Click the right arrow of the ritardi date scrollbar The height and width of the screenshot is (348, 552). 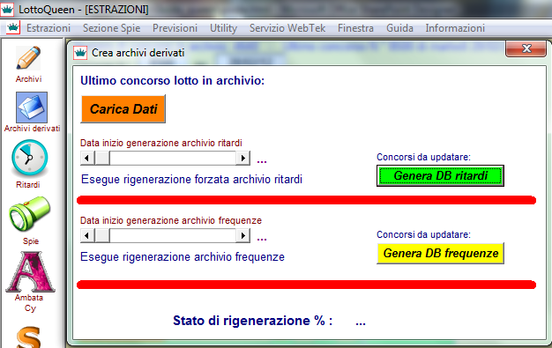tap(242, 158)
